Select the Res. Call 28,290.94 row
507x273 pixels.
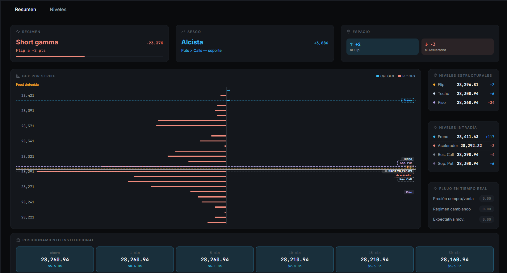[x=463, y=155]
